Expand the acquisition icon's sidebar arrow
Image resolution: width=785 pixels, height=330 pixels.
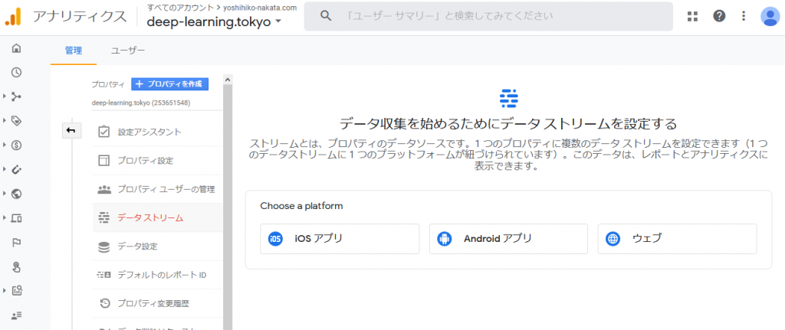4,96
